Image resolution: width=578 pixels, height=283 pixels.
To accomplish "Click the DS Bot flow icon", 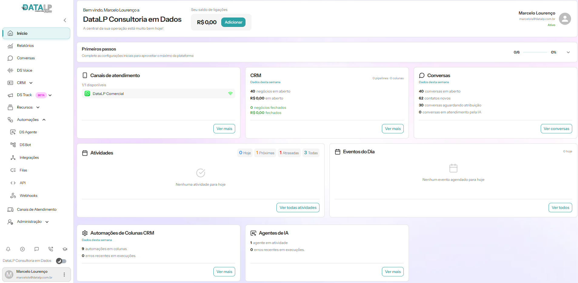I will click(x=13, y=145).
